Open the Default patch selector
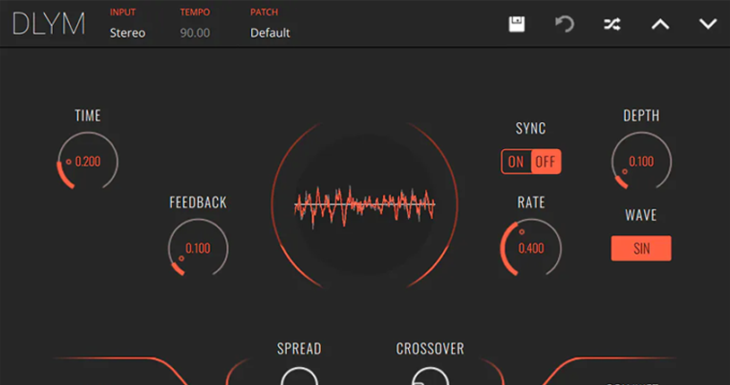730x385 pixels. pyautogui.click(x=270, y=32)
